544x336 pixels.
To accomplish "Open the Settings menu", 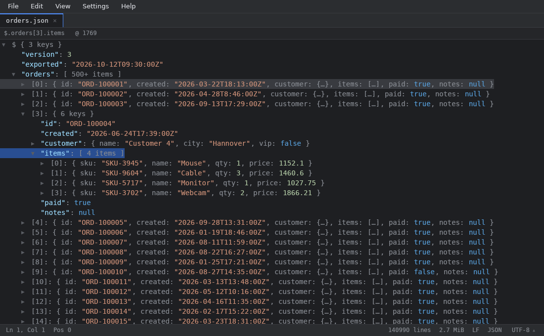I will click(96, 6).
